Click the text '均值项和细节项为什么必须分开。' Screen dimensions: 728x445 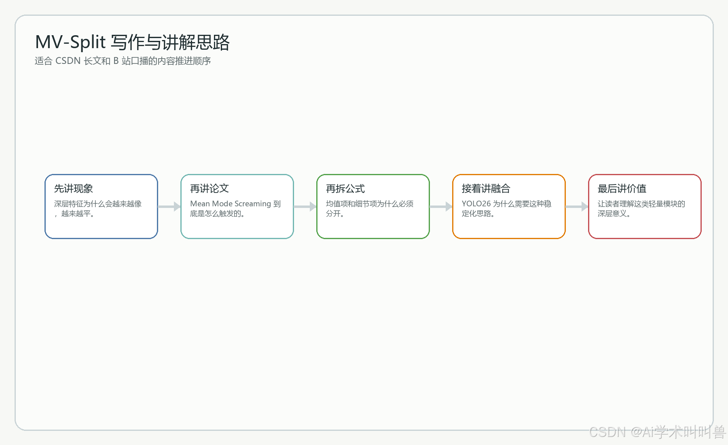[x=370, y=209]
